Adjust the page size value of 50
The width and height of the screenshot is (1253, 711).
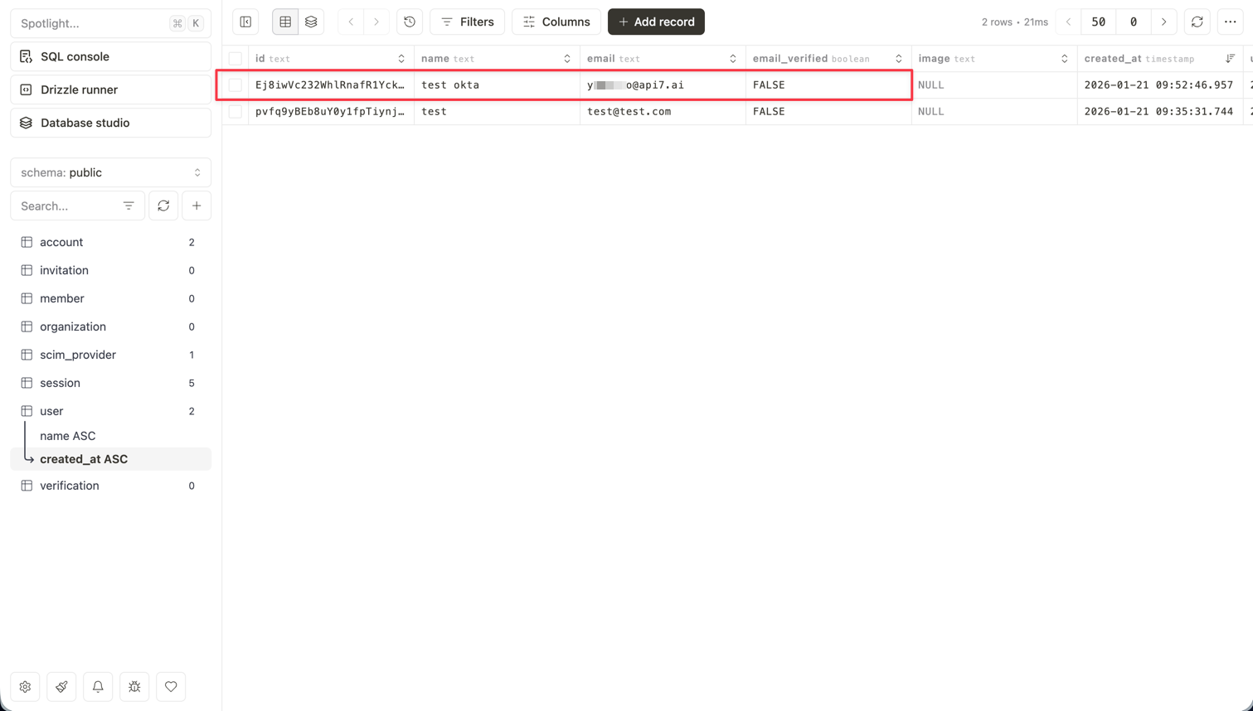coord(1098,22)
